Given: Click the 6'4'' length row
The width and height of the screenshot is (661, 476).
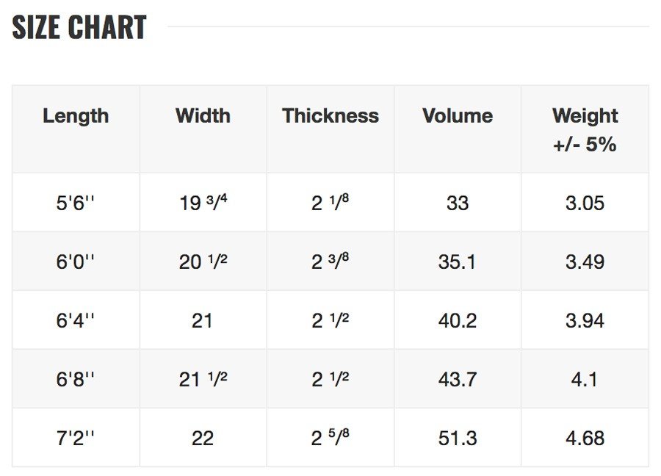Looking at the screenshot, I should pos(330,320).
